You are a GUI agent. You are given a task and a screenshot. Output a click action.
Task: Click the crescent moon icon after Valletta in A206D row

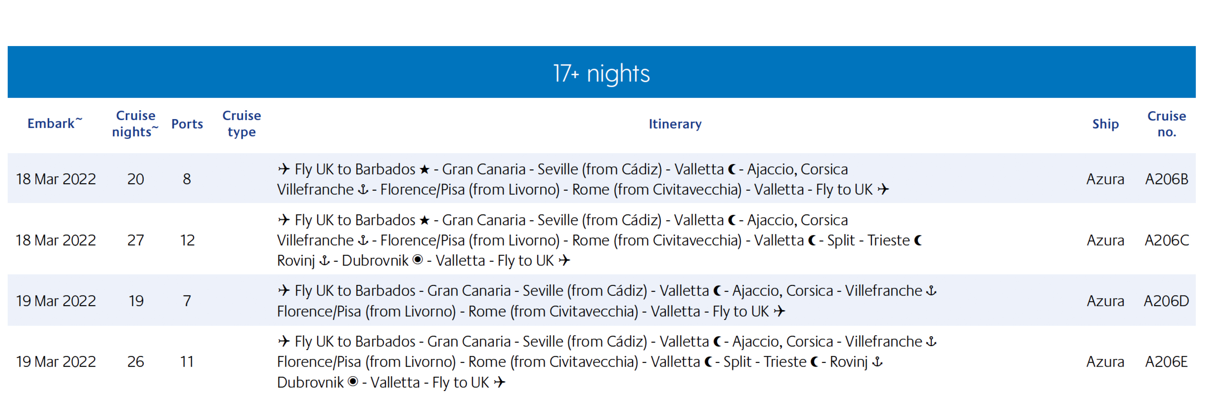(717, 291)
